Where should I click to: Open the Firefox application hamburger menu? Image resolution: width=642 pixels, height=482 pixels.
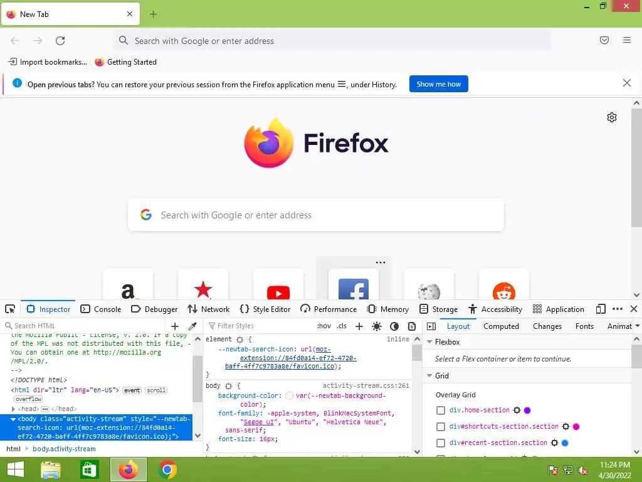coord(626,40)
